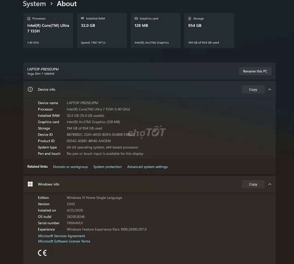Click LAPTOP-P8DSEUPM name in top banner

43,69
